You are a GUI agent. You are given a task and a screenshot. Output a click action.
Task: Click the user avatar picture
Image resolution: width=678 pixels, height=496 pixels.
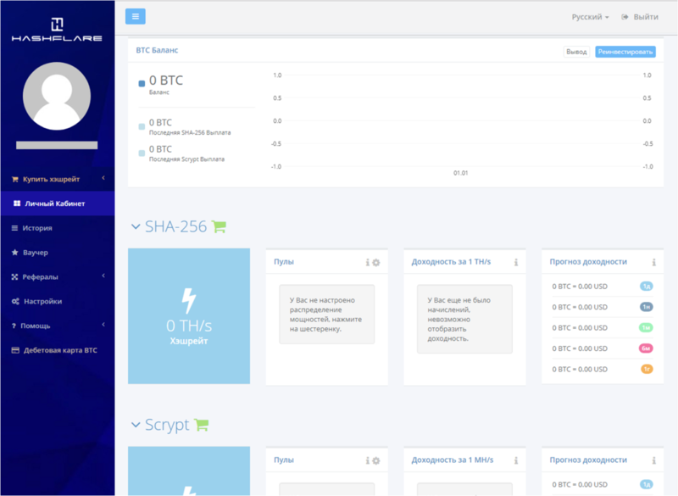57,95
